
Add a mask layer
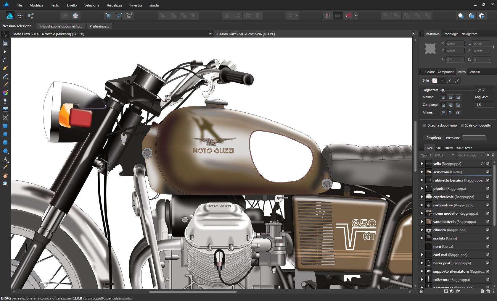446,291
